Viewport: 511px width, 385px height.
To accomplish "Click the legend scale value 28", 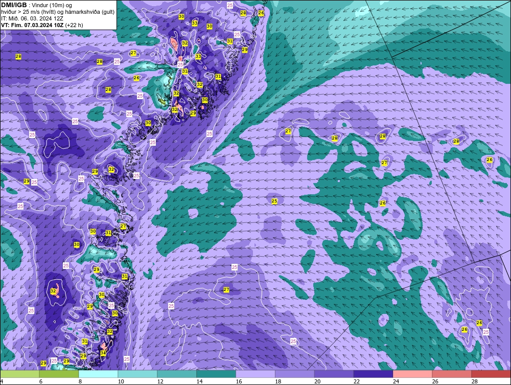I will click(x=475, y=381).
